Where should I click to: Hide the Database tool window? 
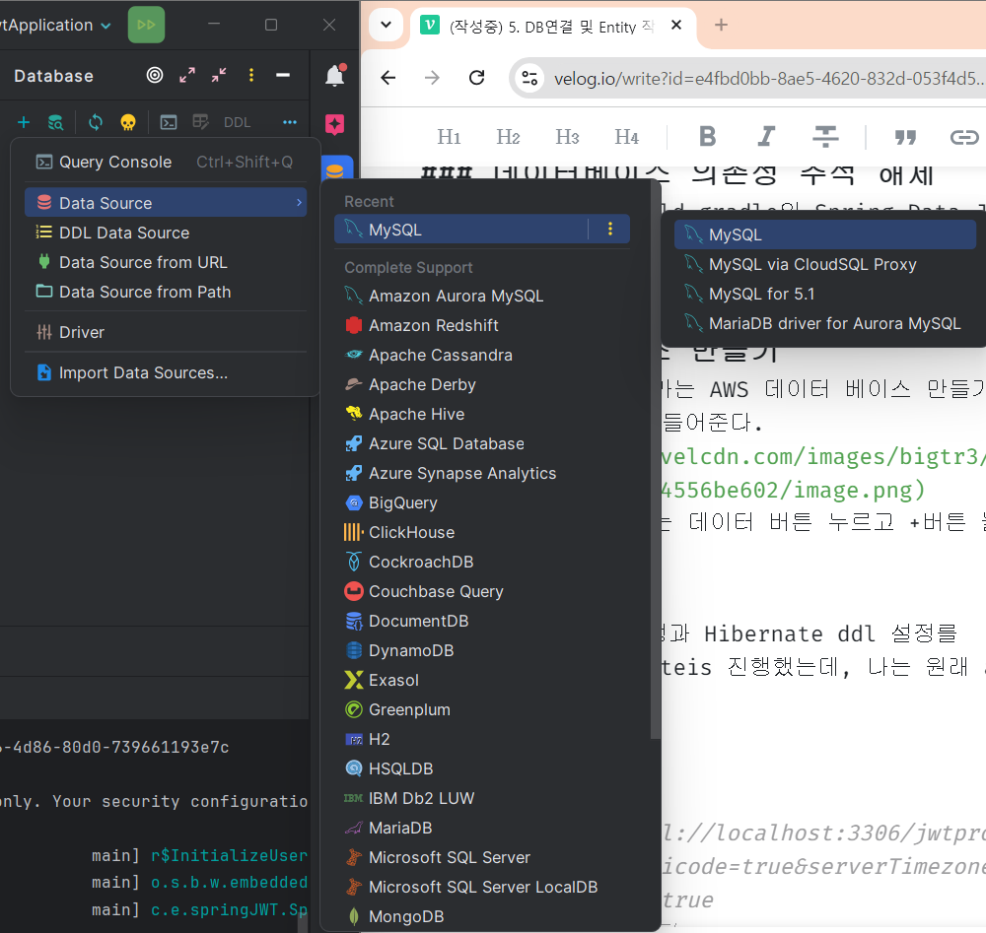(283, 76)
